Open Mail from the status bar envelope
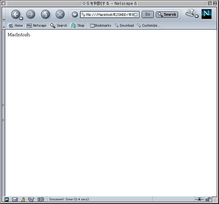 pos(15,199)
